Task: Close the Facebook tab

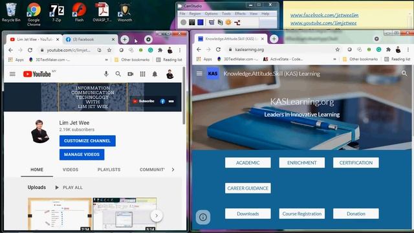Action: 113,39
